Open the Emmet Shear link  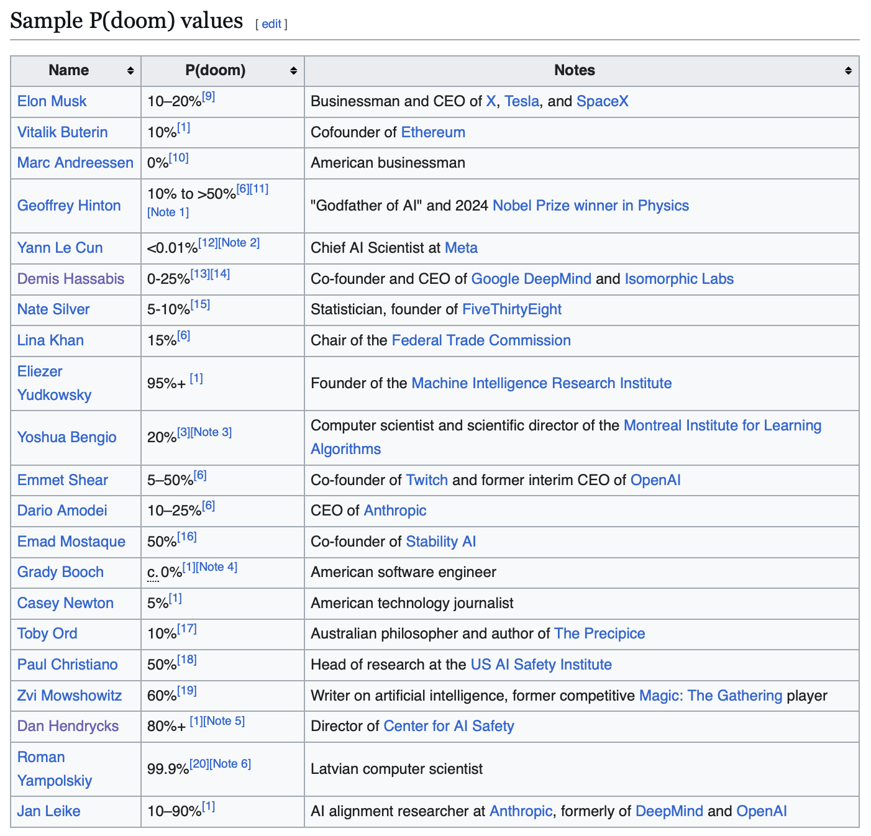[63, 480]
